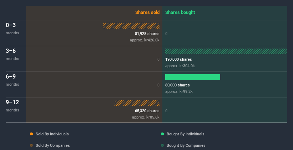
Task: Click the 190,000 shares value
Action: point(178,60)
